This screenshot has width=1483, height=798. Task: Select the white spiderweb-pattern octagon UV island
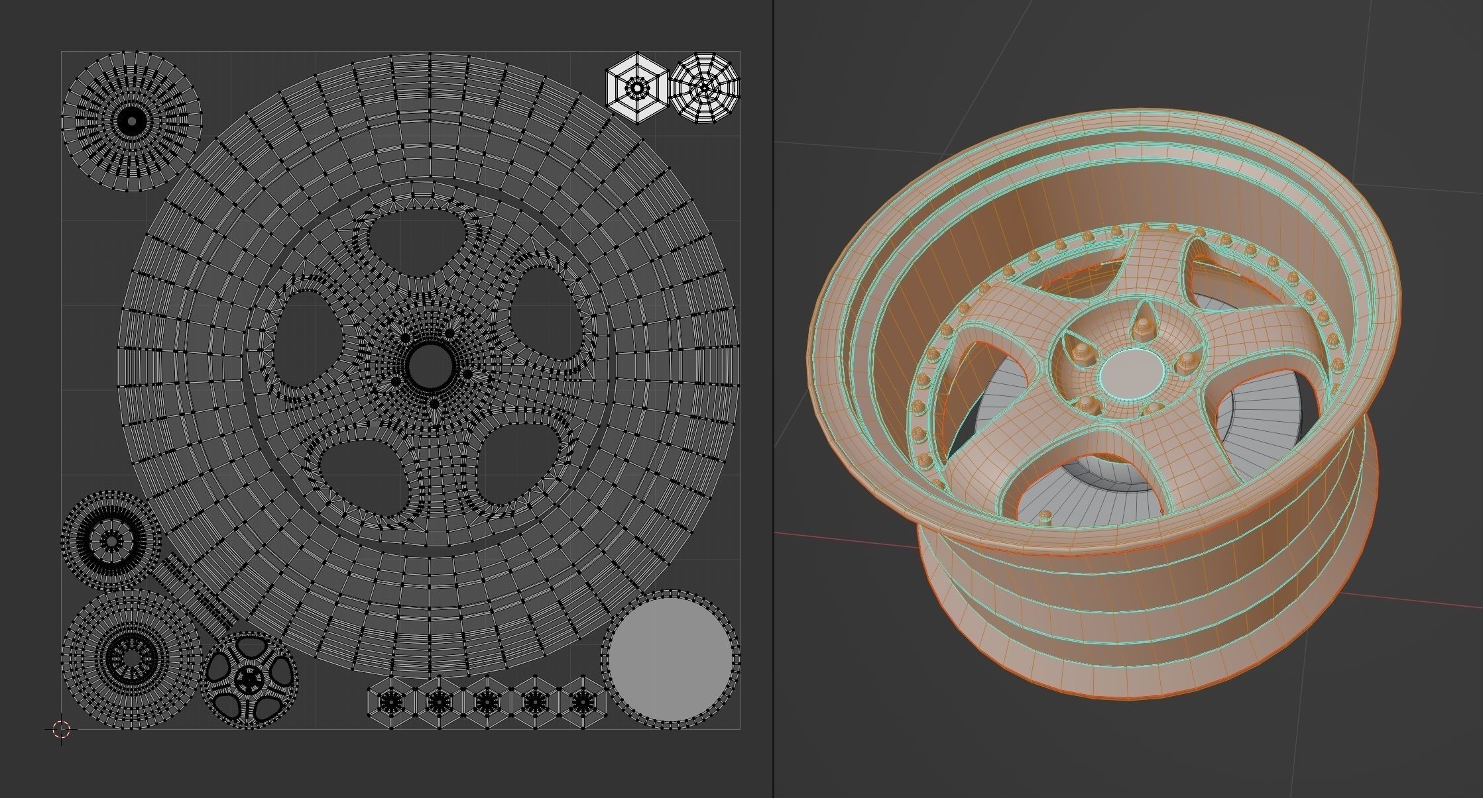point(705,88)
